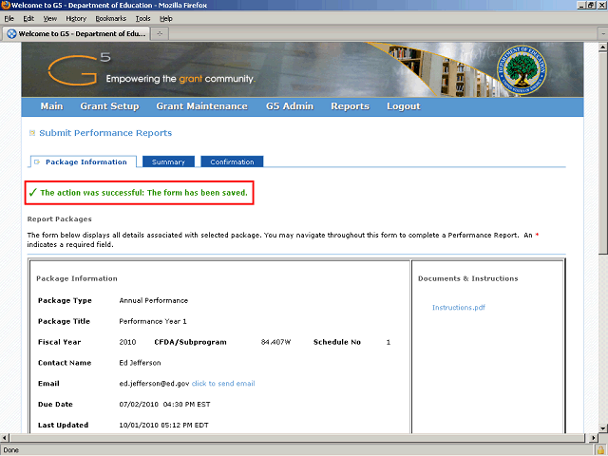Click the Firefox icon in the title bar
The height and width of the screenshot is (456, 608).
click(x=6, y=5)
